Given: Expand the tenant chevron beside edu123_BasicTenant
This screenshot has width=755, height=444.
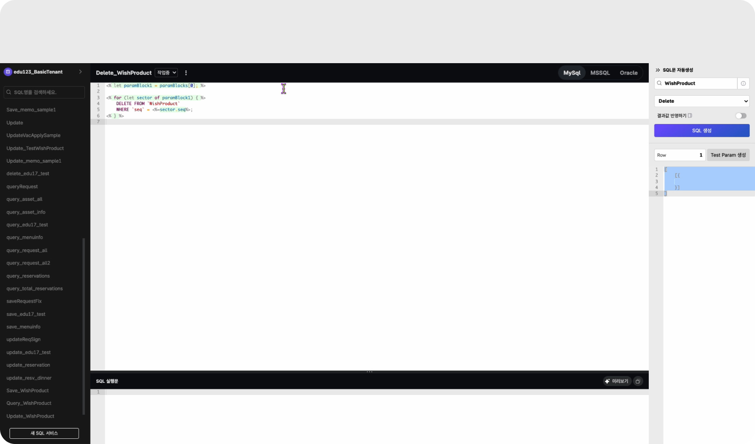Looking at the screenshot, I should coord(80,72).
